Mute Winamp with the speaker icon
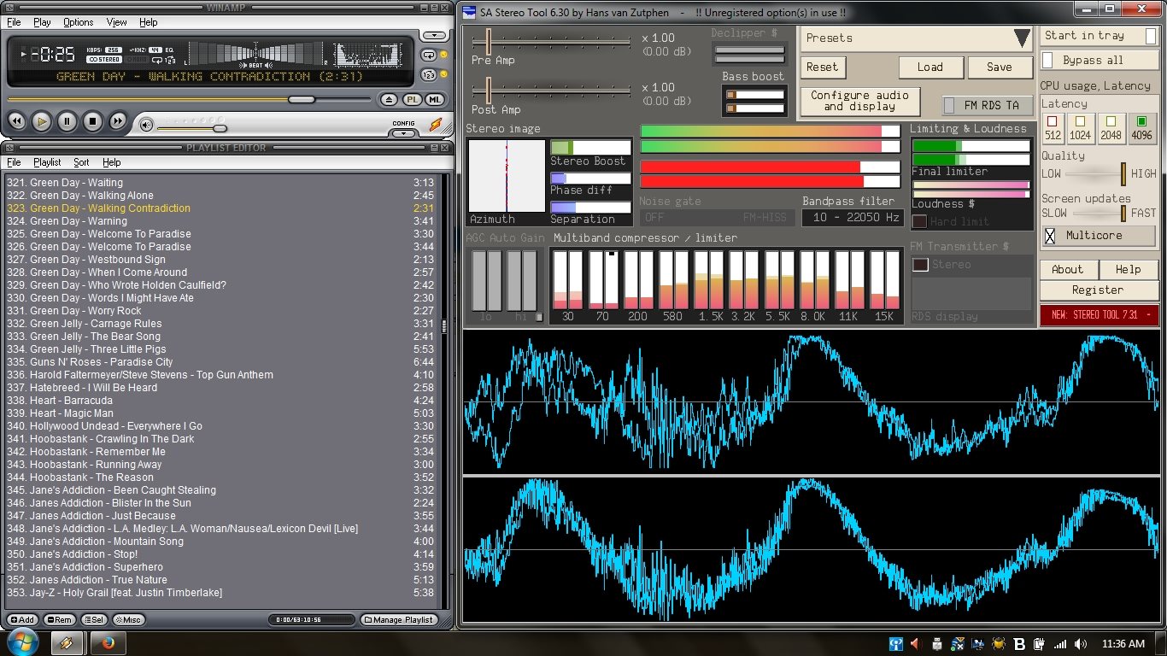This screenshot has width=1167, height=656. pos(147,126)
